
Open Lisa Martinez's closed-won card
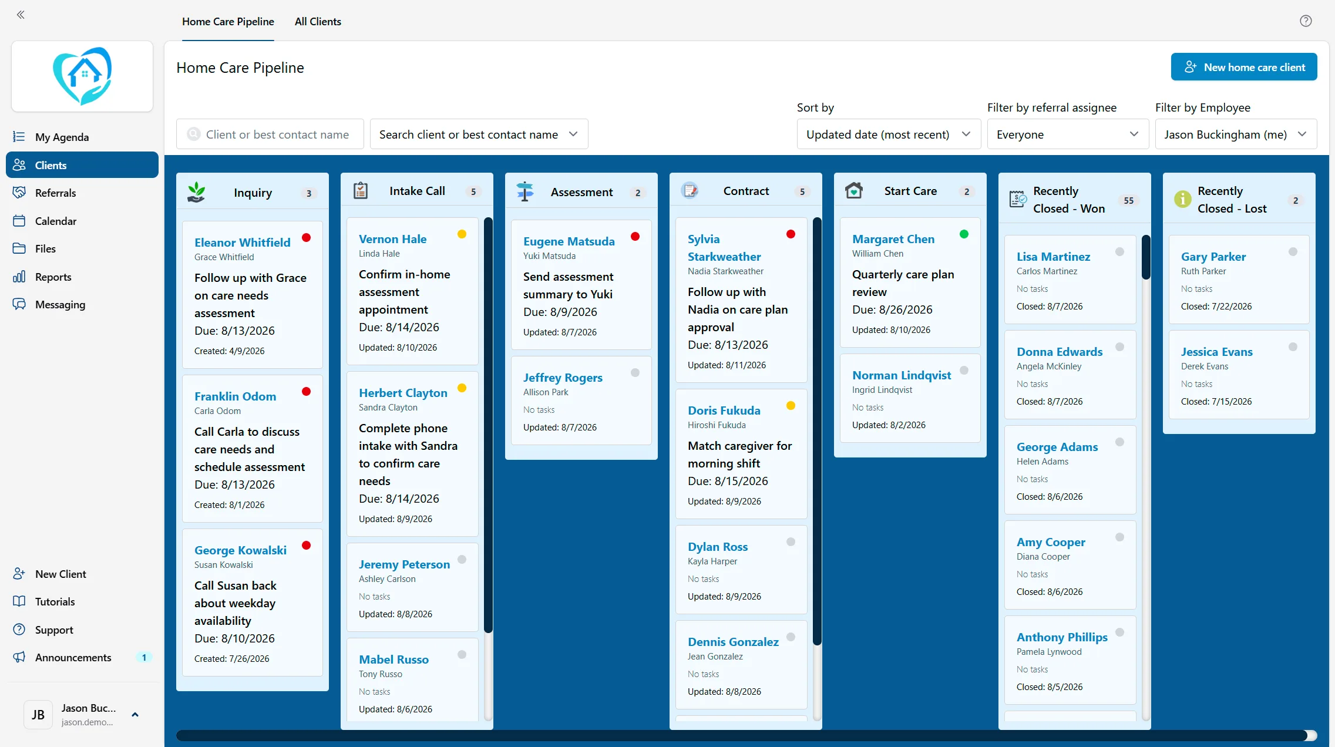pyautogui.click(x=1070, y=280)
